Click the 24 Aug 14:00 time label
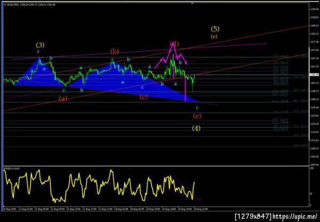This screenshot has height=222, width=320. point(169,209)
